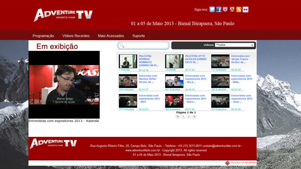Jump to the first page of videos
The image size is (301, 169).
click(x=177, y=117)
